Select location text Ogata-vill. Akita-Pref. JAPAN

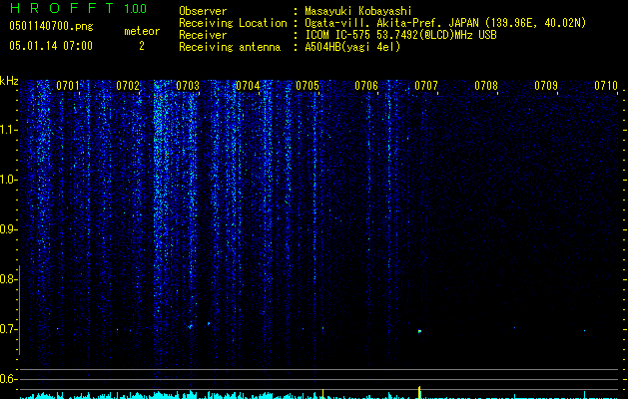click(391, 23)
